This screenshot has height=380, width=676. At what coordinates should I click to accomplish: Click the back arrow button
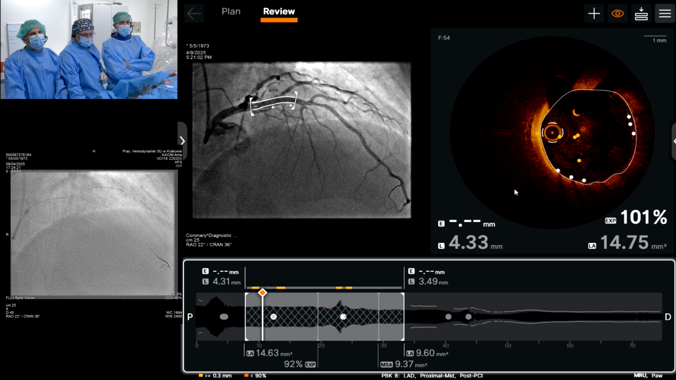(194, 14)
